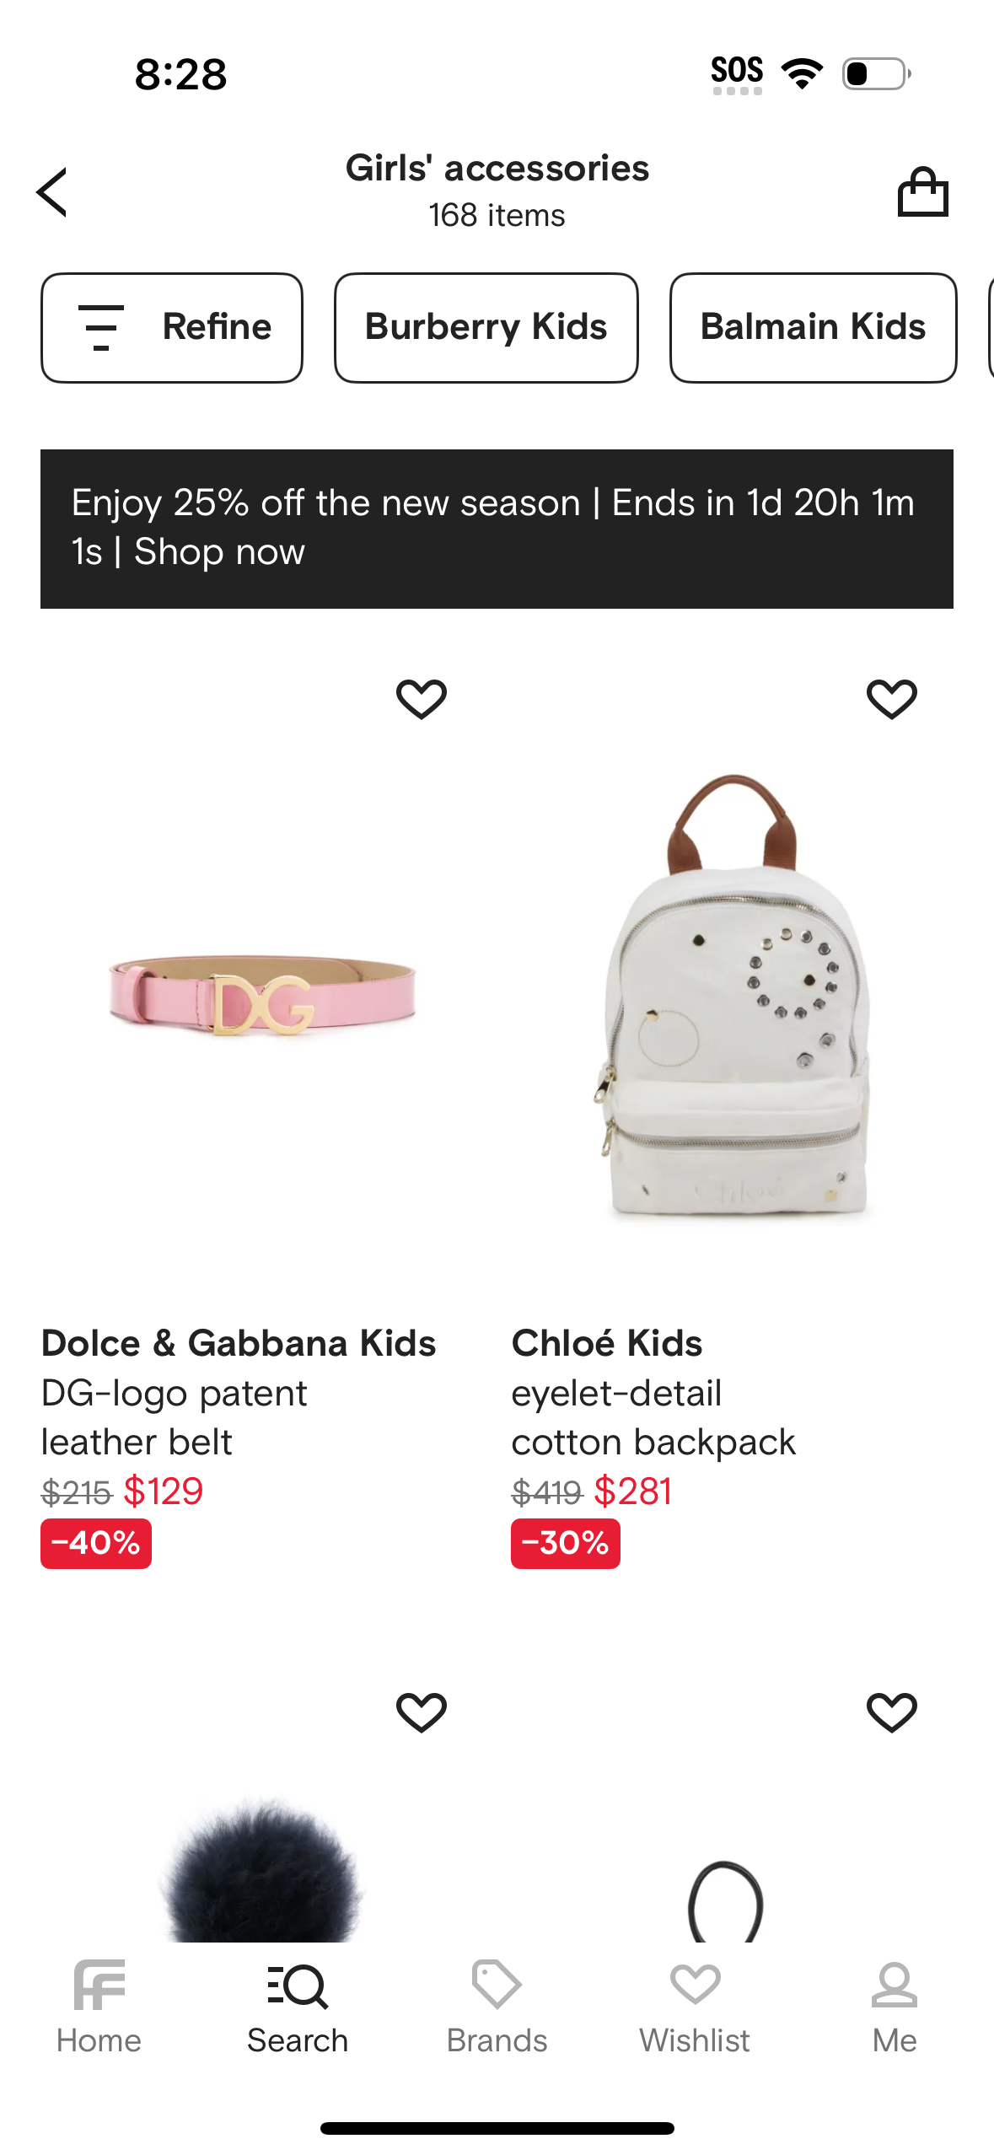Open the pink DG belt image
The width and height of the screenshot is (994, 2155).
click(262, 995)
